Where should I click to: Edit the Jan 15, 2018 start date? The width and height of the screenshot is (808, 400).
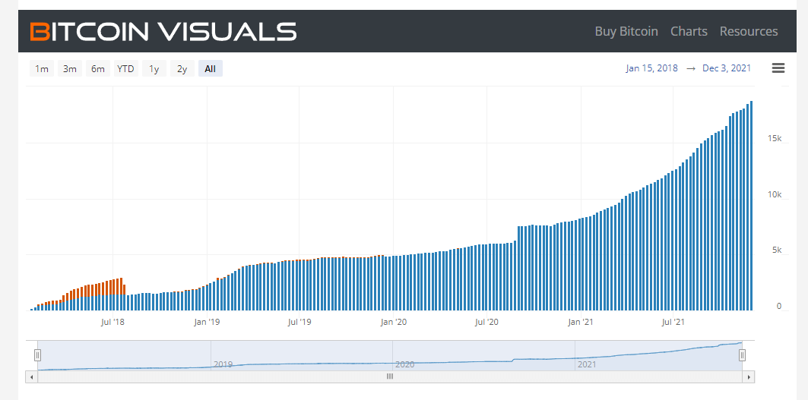[652, 68]
